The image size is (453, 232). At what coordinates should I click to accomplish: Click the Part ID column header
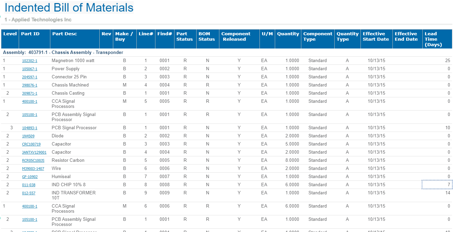coord(30,34)
